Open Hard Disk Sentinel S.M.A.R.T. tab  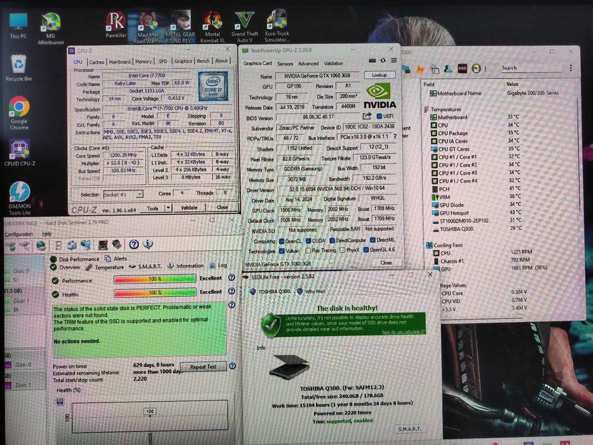point(146,266)
